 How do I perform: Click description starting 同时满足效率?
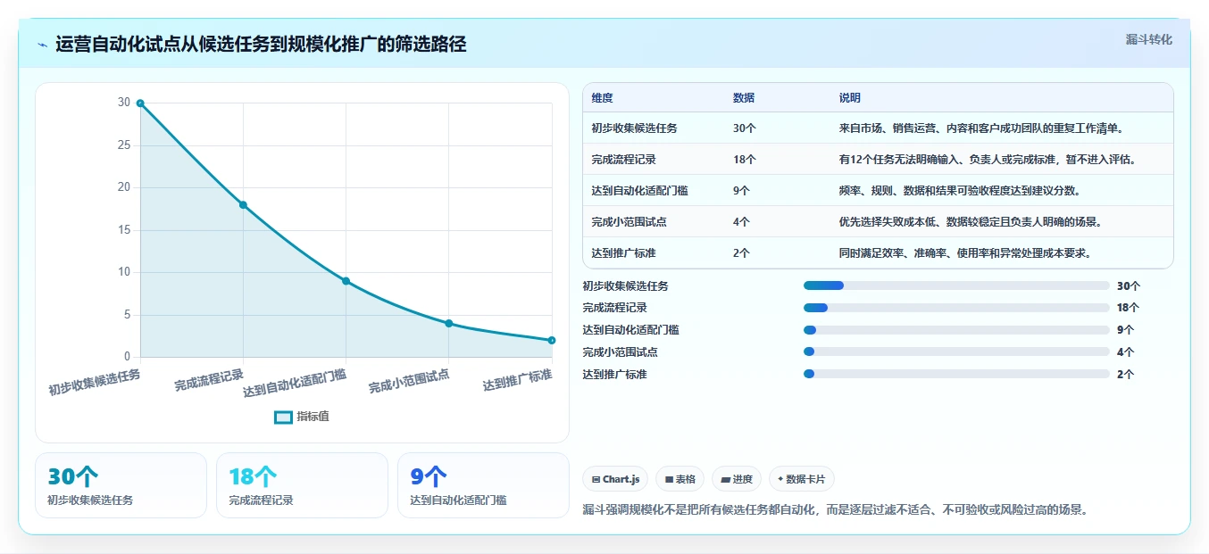(x=965, y=253)
